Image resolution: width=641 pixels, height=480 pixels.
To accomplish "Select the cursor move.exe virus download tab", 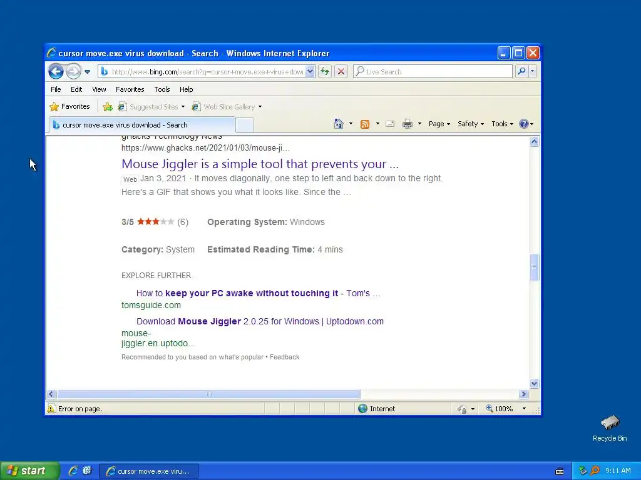I will [x=142, y=125].
